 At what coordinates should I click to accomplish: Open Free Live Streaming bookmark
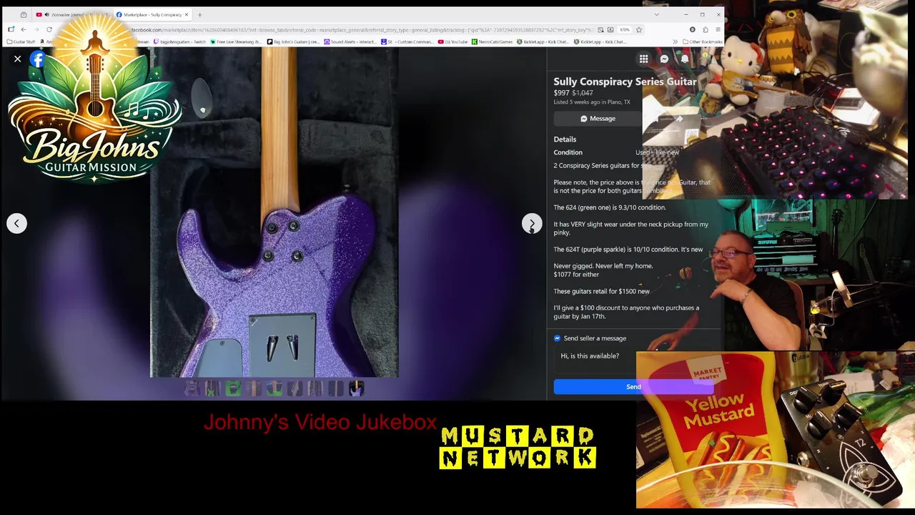click(x=236, y=41)
